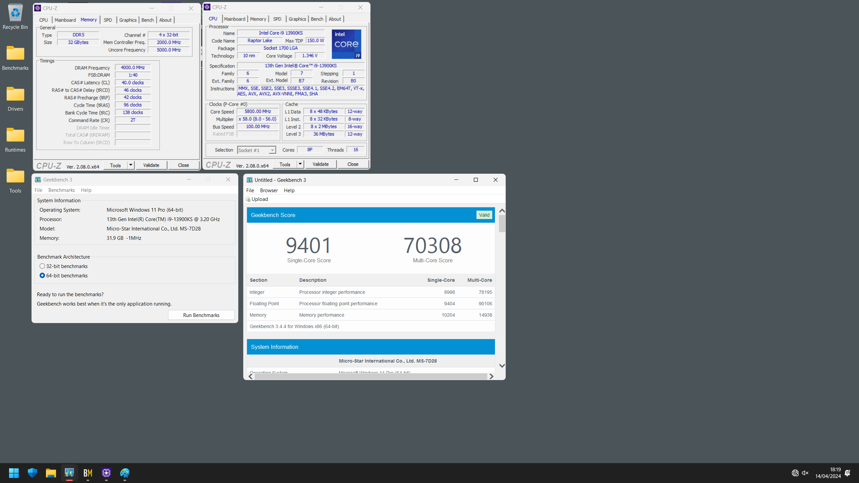The height and width of the screenshot is (483, 859).
Task: Click the Geekbench 3 launcher title icon
Action: [x=38, y=180]
